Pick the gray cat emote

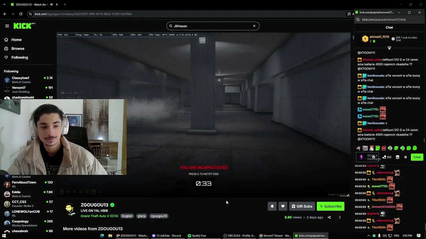pyautogui.click(x=365, y=148)
